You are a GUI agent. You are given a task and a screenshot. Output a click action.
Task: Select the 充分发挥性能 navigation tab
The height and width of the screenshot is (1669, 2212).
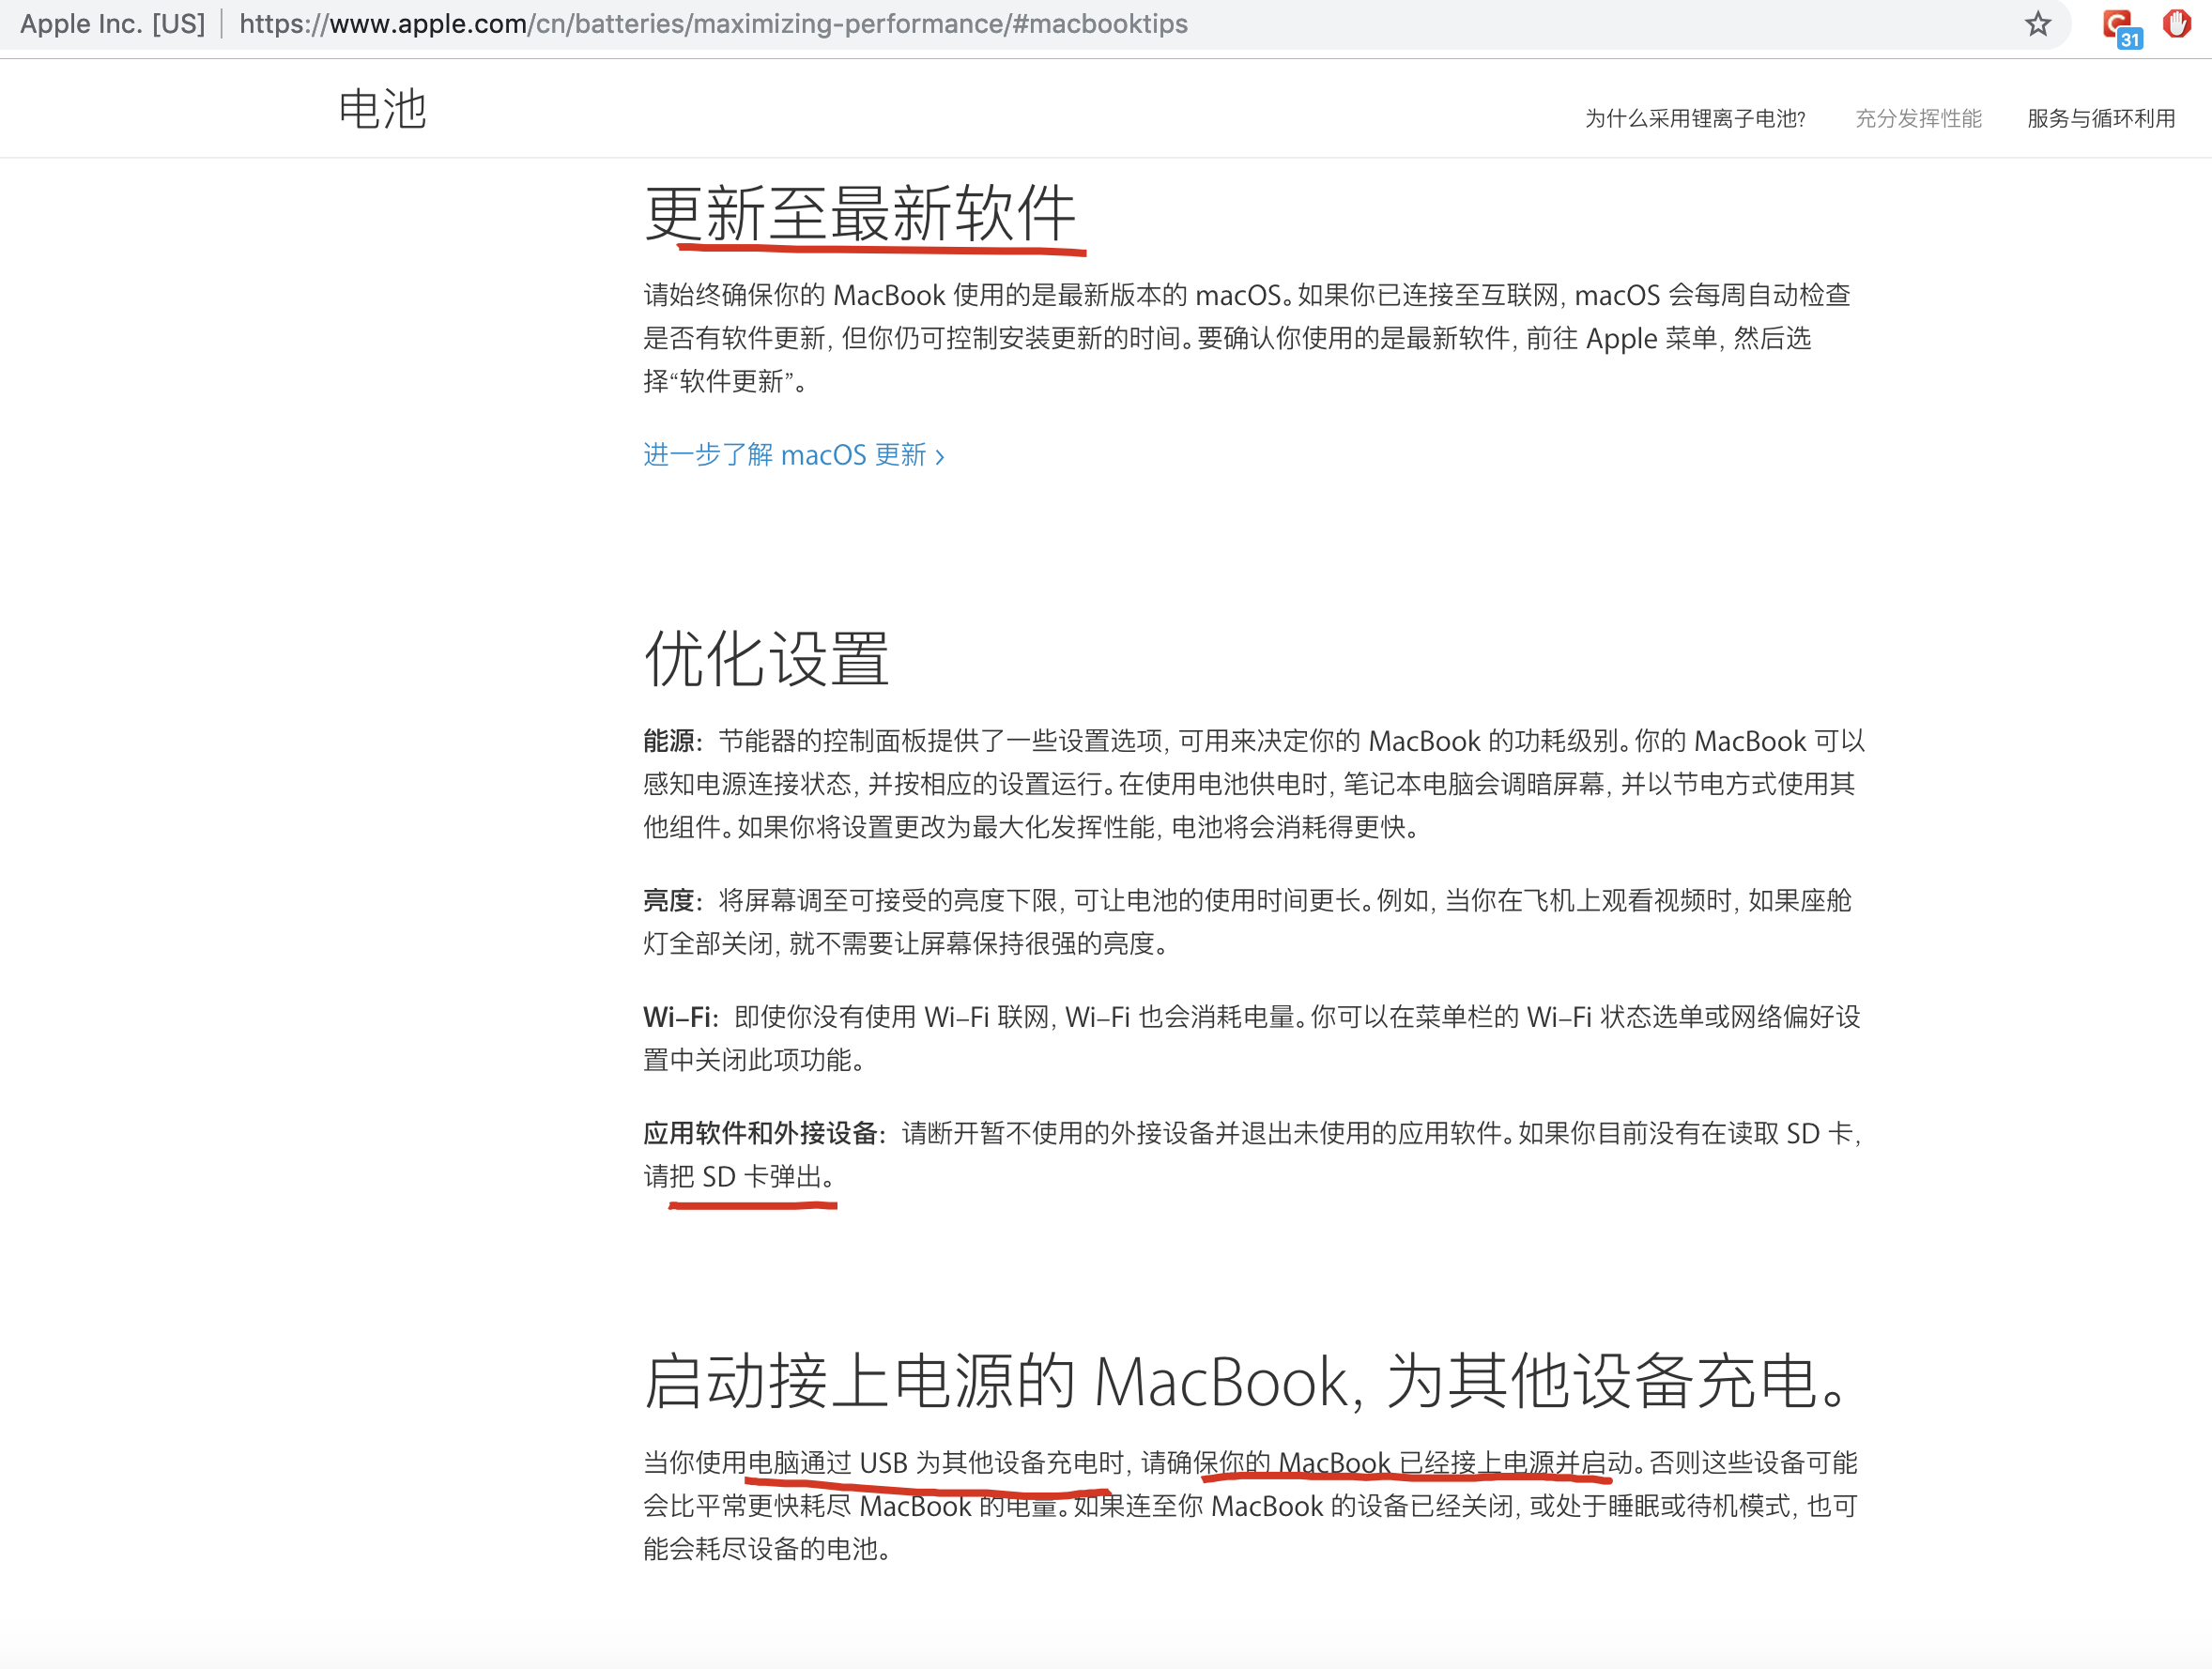(1917, 119)
